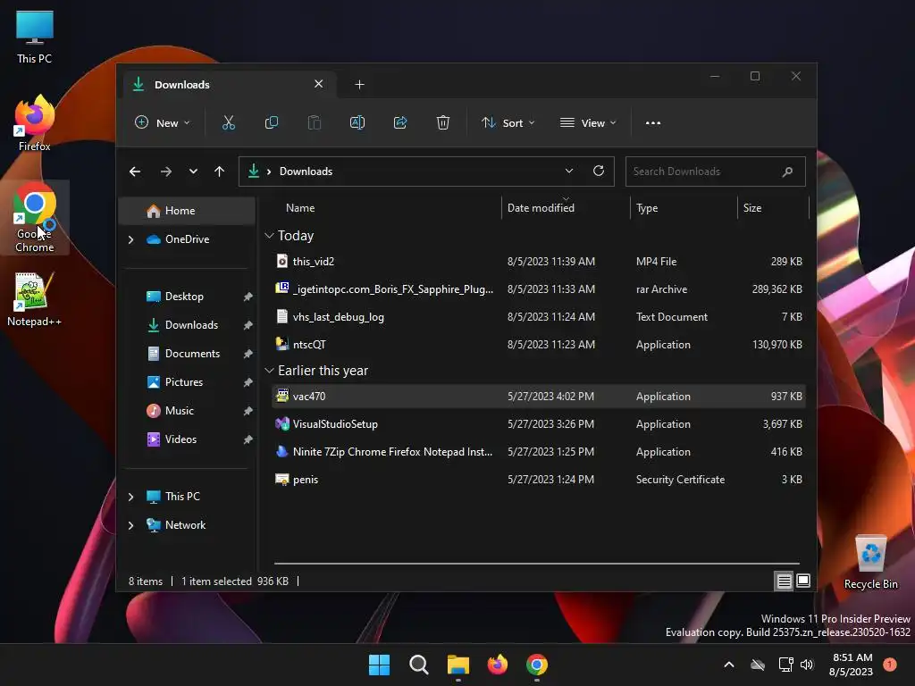Click the Paste clipboard icon in toolbar
Viewport: 915px width, 686px height.
pyautogui.click(x=314, y=122)
